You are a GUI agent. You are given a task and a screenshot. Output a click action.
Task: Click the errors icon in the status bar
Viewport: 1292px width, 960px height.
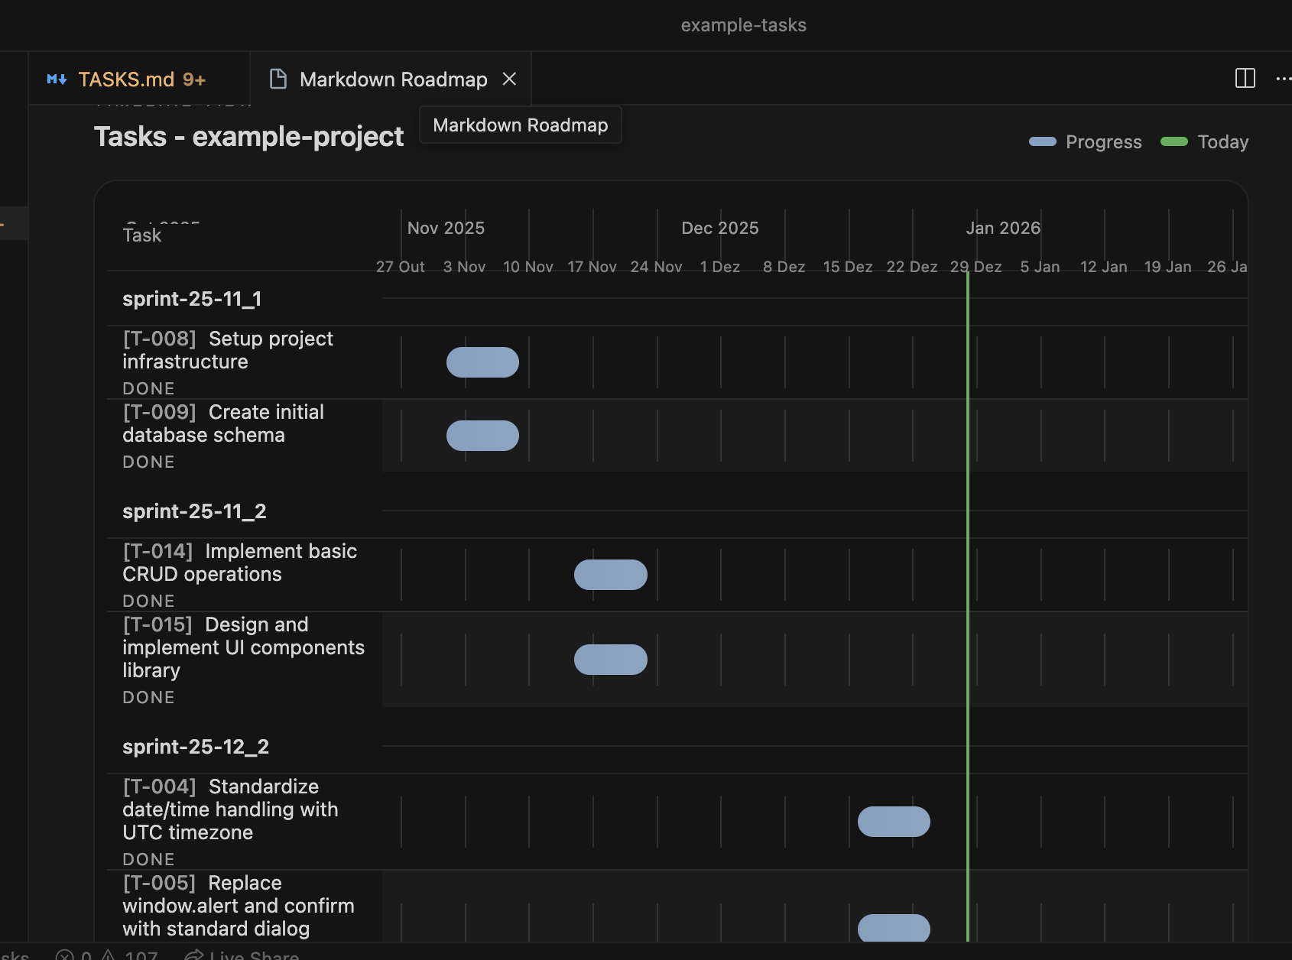point(65,955)
